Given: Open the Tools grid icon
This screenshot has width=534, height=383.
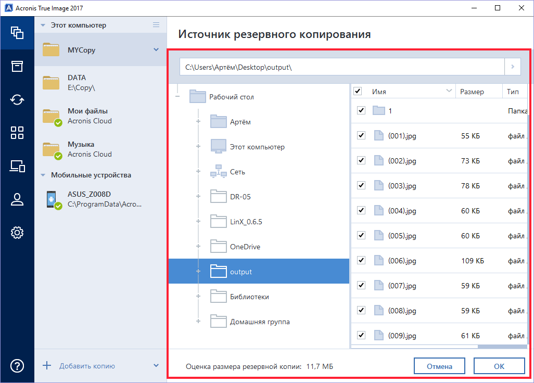Looking at the screenshot, I should (17, 133).
